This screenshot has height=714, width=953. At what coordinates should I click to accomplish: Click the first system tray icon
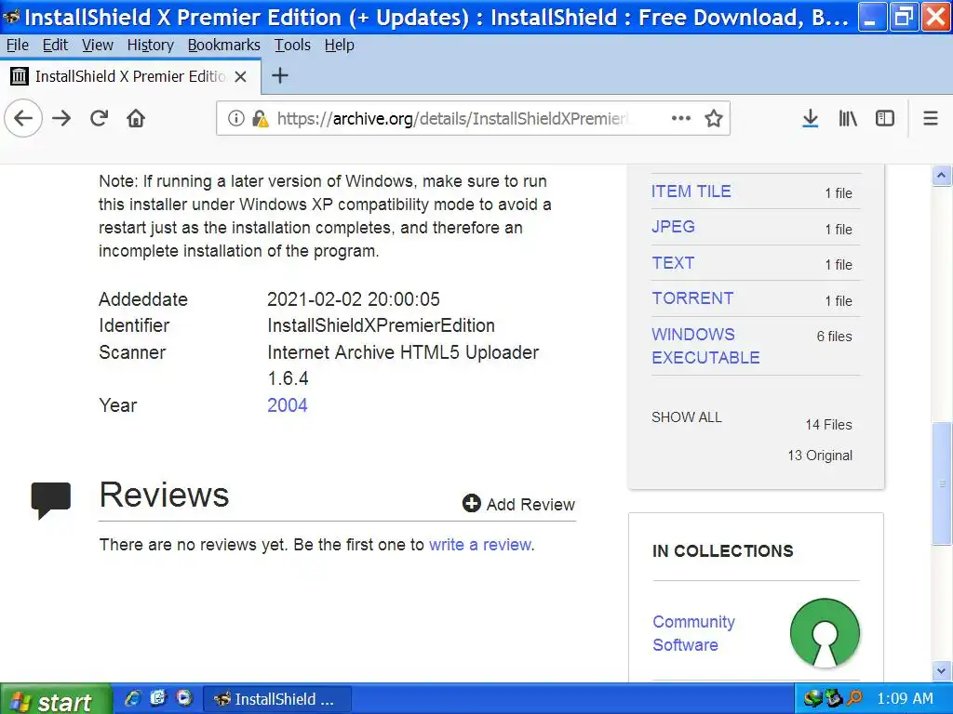[812, 699]
